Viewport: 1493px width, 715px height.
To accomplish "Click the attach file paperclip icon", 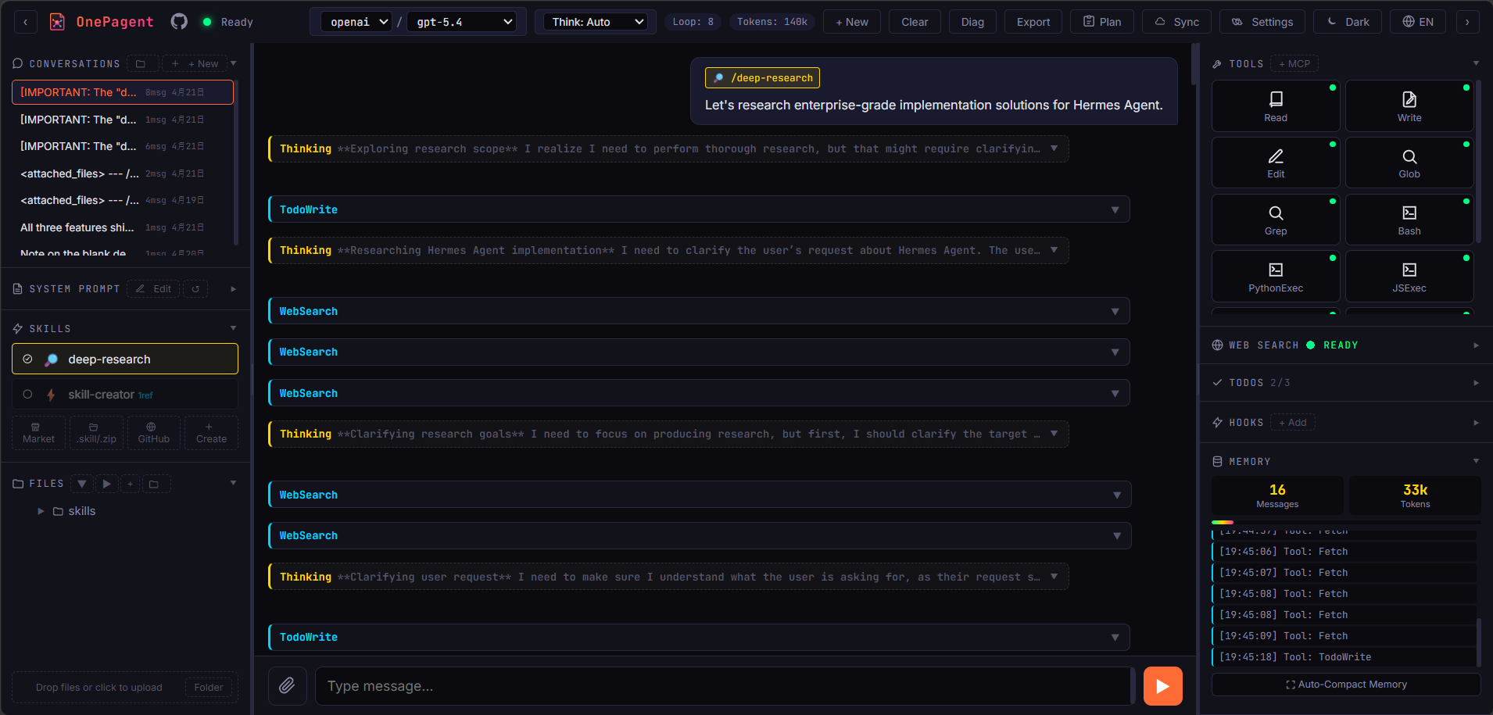I will pyautogui.click(x=287, y=685).
